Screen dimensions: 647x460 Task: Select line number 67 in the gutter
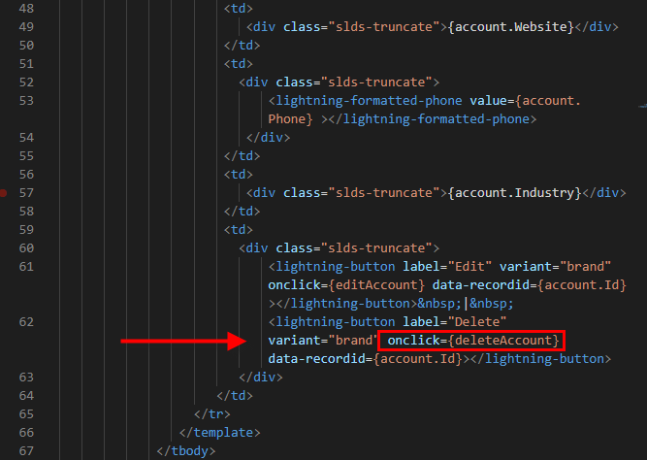coord(26,451)
